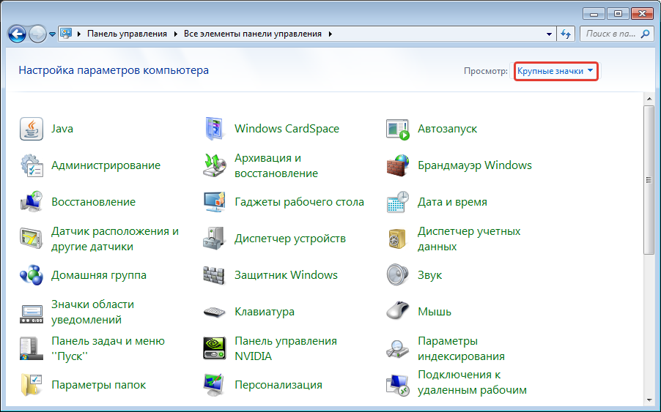The height and width of the screenshot is (412, 661).
Task: Open the Диспетчер устройств link
Action: click(x=289, y=239)
